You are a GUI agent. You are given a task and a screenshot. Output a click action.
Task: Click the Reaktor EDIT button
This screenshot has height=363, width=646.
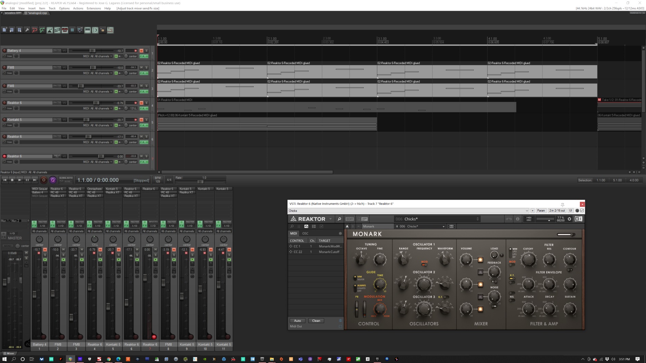coord(350,219)
